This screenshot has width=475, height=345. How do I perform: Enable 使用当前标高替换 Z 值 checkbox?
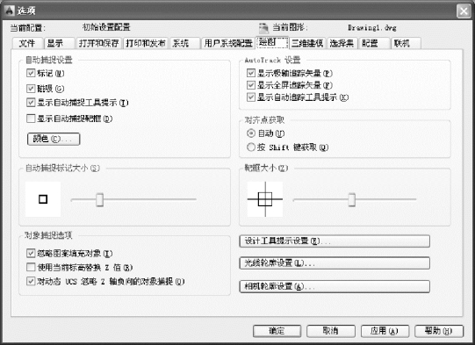(31, 267)
